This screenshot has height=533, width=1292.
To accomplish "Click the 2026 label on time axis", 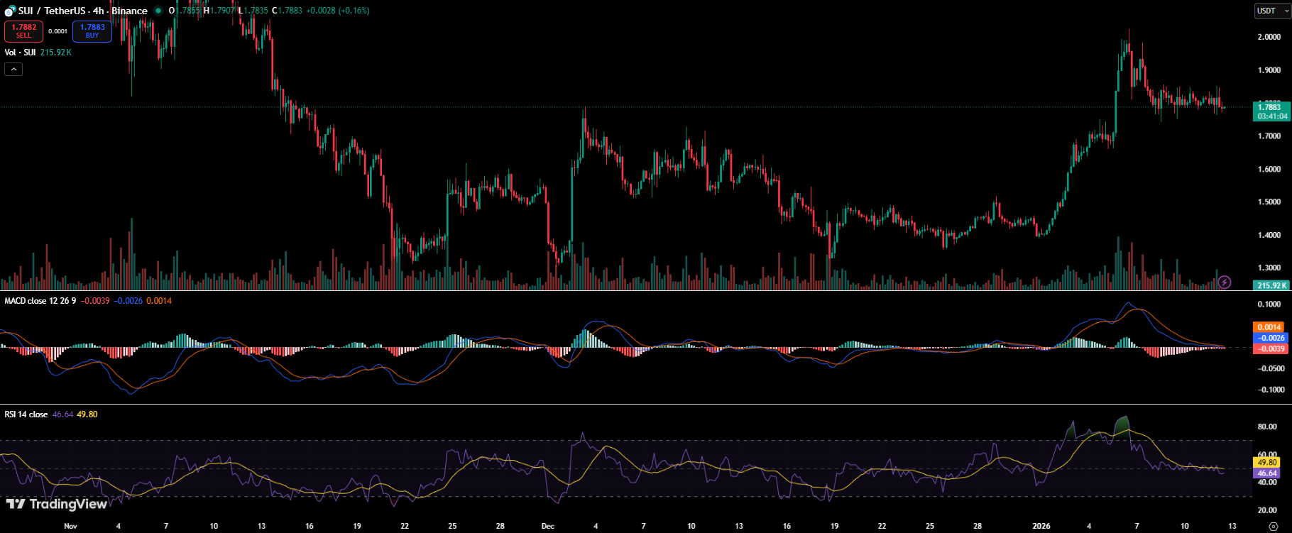I will point(1041,526).
